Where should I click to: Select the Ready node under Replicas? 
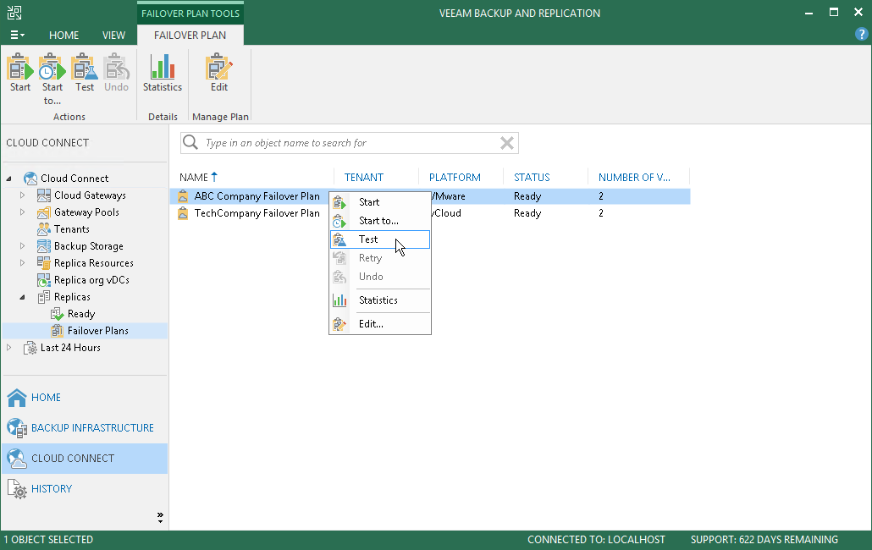pos(80,314)
